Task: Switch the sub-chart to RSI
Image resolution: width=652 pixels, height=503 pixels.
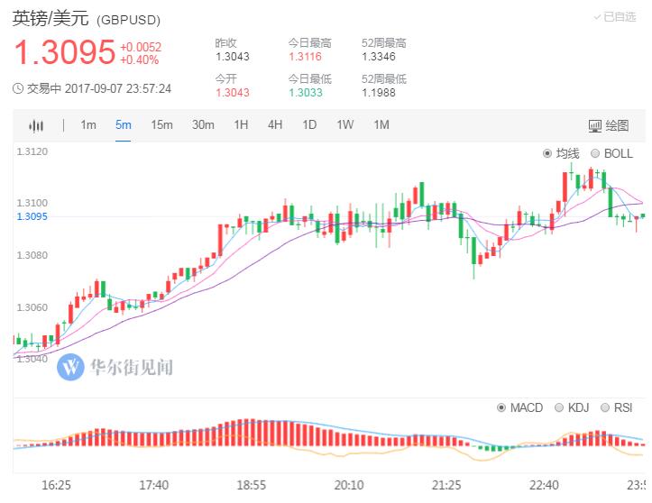Action: pyautogui.click(x=605, y=407)
